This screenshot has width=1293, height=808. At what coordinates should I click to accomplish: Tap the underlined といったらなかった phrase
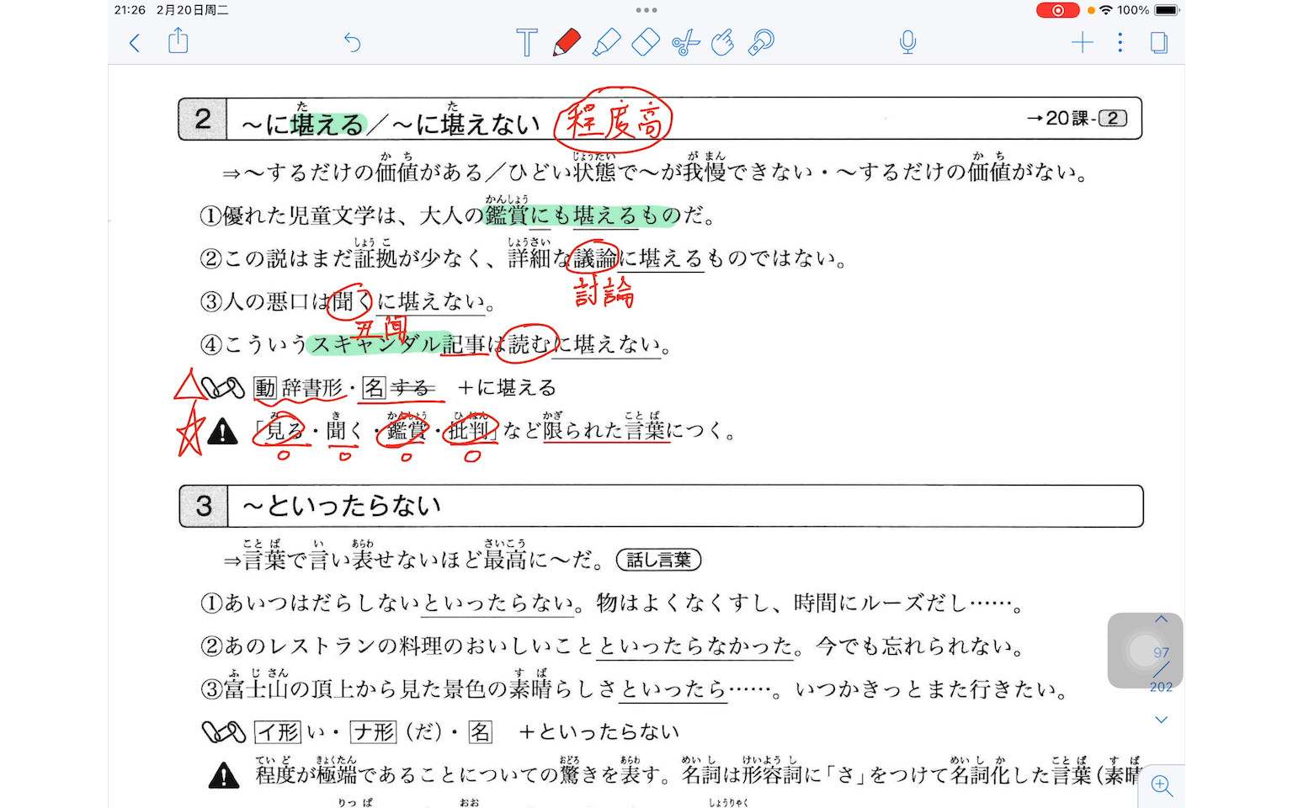click(x=695, y=646)
